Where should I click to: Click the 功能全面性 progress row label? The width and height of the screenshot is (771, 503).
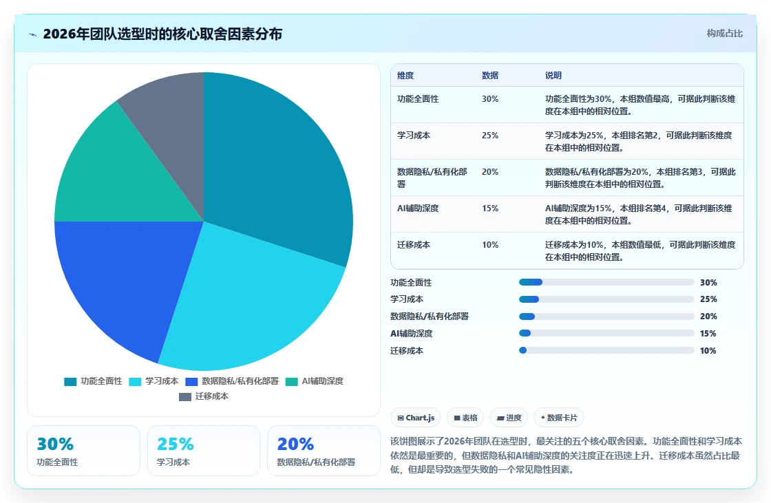[x=411, y=283]
